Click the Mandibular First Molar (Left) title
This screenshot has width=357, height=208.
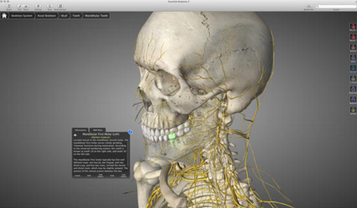pos(101,134)
